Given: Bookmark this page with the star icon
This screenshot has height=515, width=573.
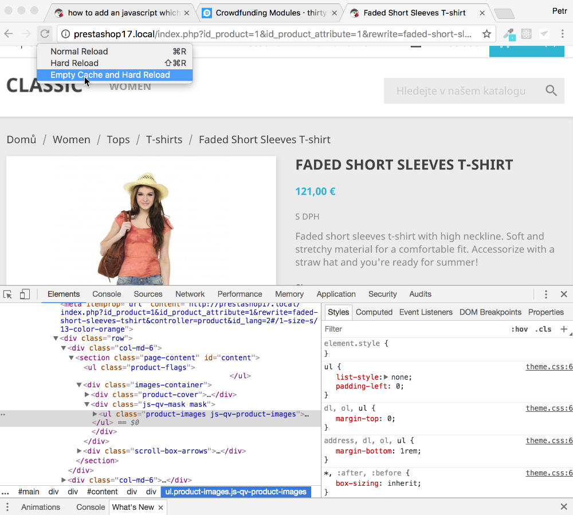Looking at the screenshot, I should [x=486, y=34].
